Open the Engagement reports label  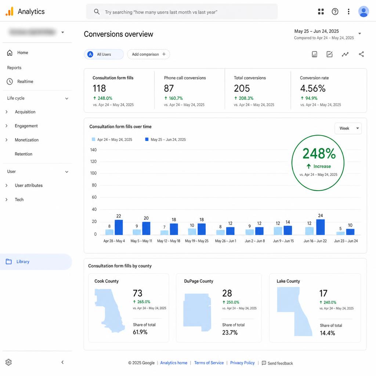tap(26, 126)
